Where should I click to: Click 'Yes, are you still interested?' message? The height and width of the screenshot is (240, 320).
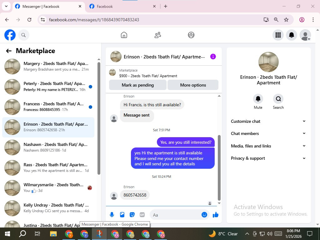186,142
